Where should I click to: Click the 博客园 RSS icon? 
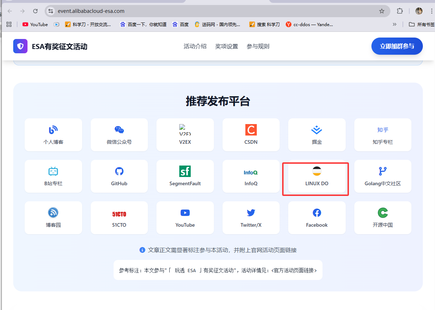pos(53,213)
